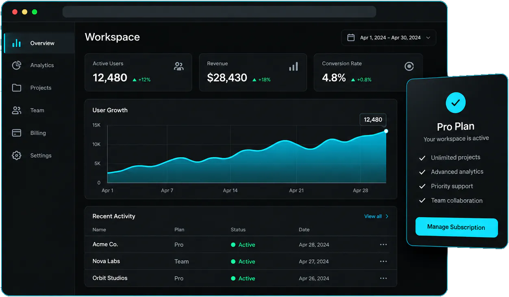Open the Acme Co. row options menu
509x297 pixels.
383,245
